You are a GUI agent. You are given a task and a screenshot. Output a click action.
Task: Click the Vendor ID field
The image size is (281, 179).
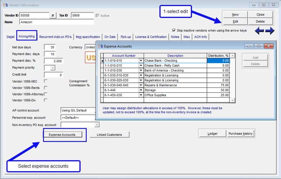[34, 15]
